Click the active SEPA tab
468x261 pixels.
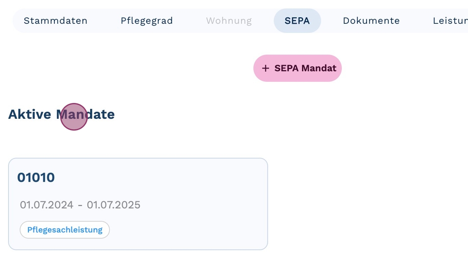[x=297, y=20]
